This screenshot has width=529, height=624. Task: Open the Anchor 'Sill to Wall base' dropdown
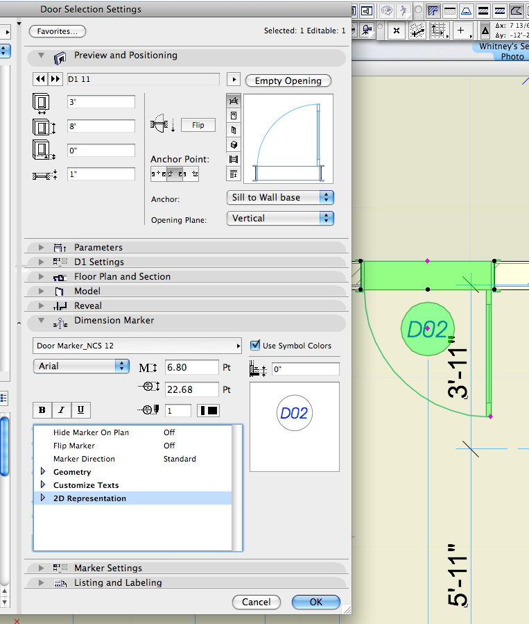point(280,197)
